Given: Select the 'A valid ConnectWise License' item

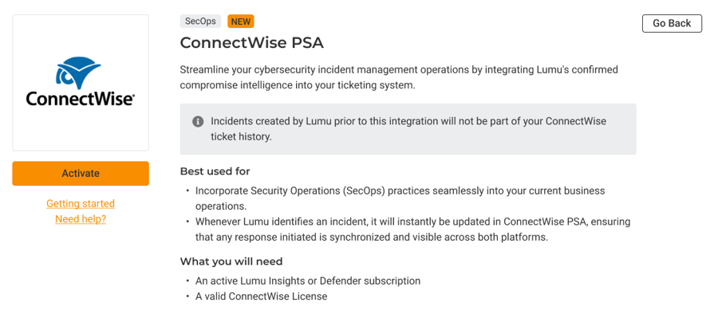Looking at the screenshot, I should click(261, 296).
